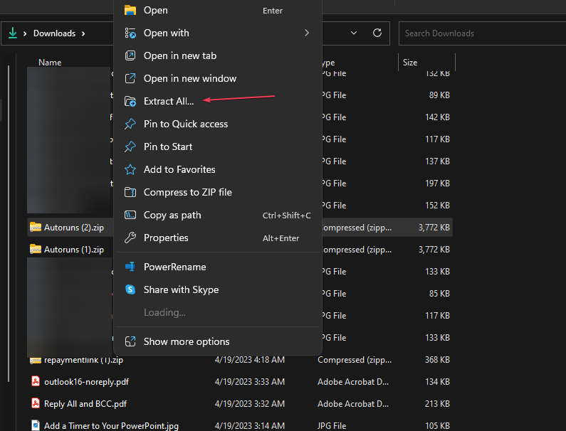Click the Search Downloads field
This screenshot has width=566, height=431.
point(482,33)
